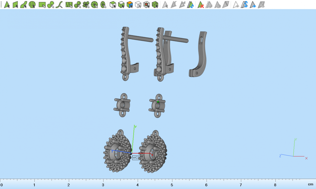Click the WCS label in viewport
Viewport: 316px width, 189px height.
[136, 157]
